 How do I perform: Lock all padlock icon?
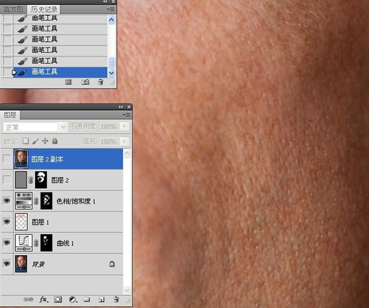click(55, 141)
